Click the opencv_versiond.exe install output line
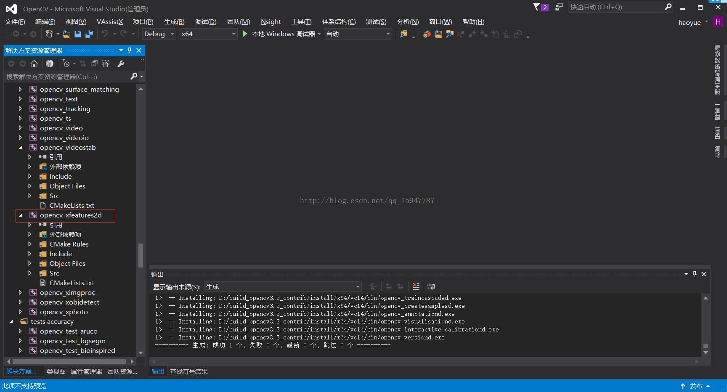727x392 pixels. coord(300,337)
